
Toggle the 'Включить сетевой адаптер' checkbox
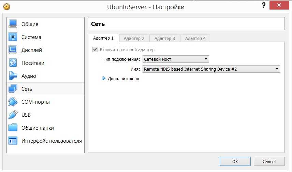coord(95,50)
